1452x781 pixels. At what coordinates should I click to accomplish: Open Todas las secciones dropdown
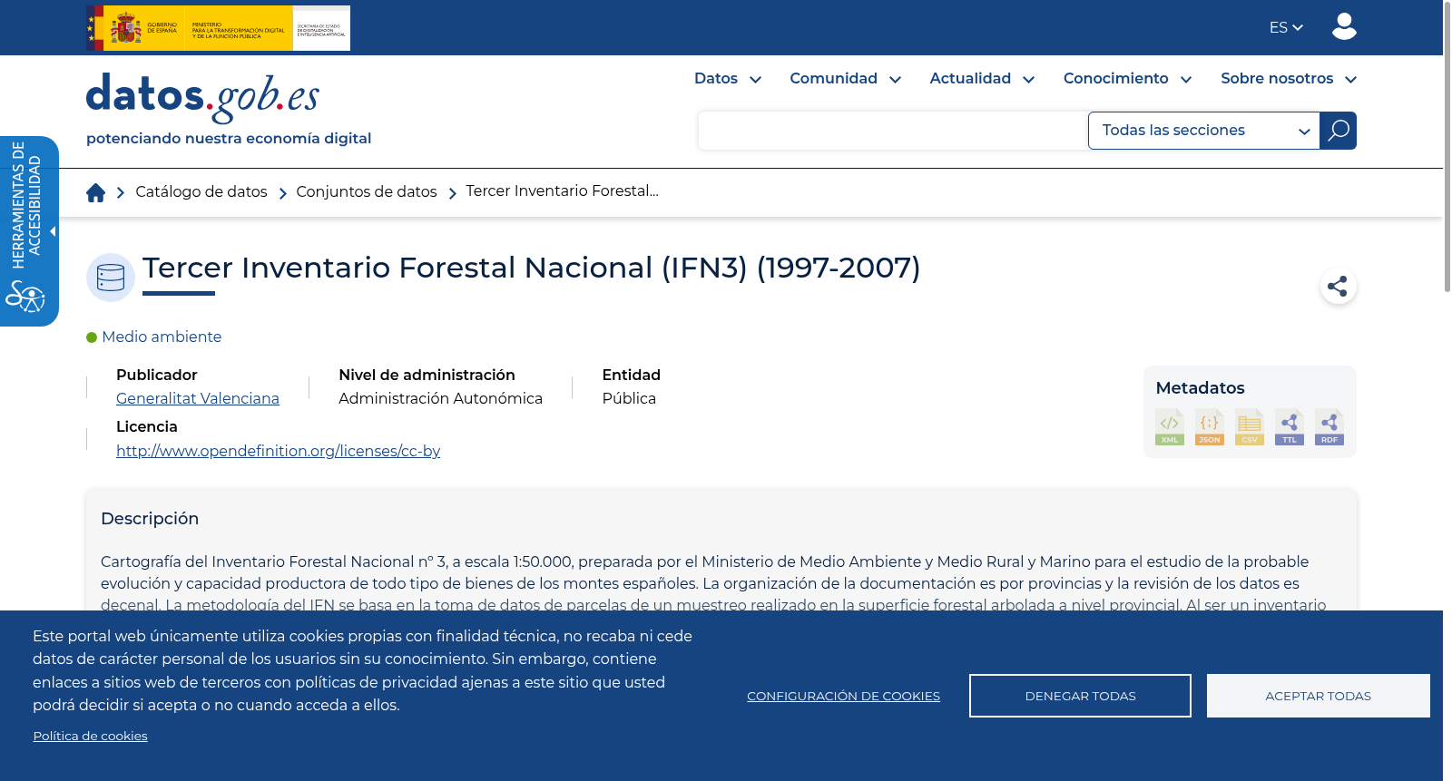1204,131
